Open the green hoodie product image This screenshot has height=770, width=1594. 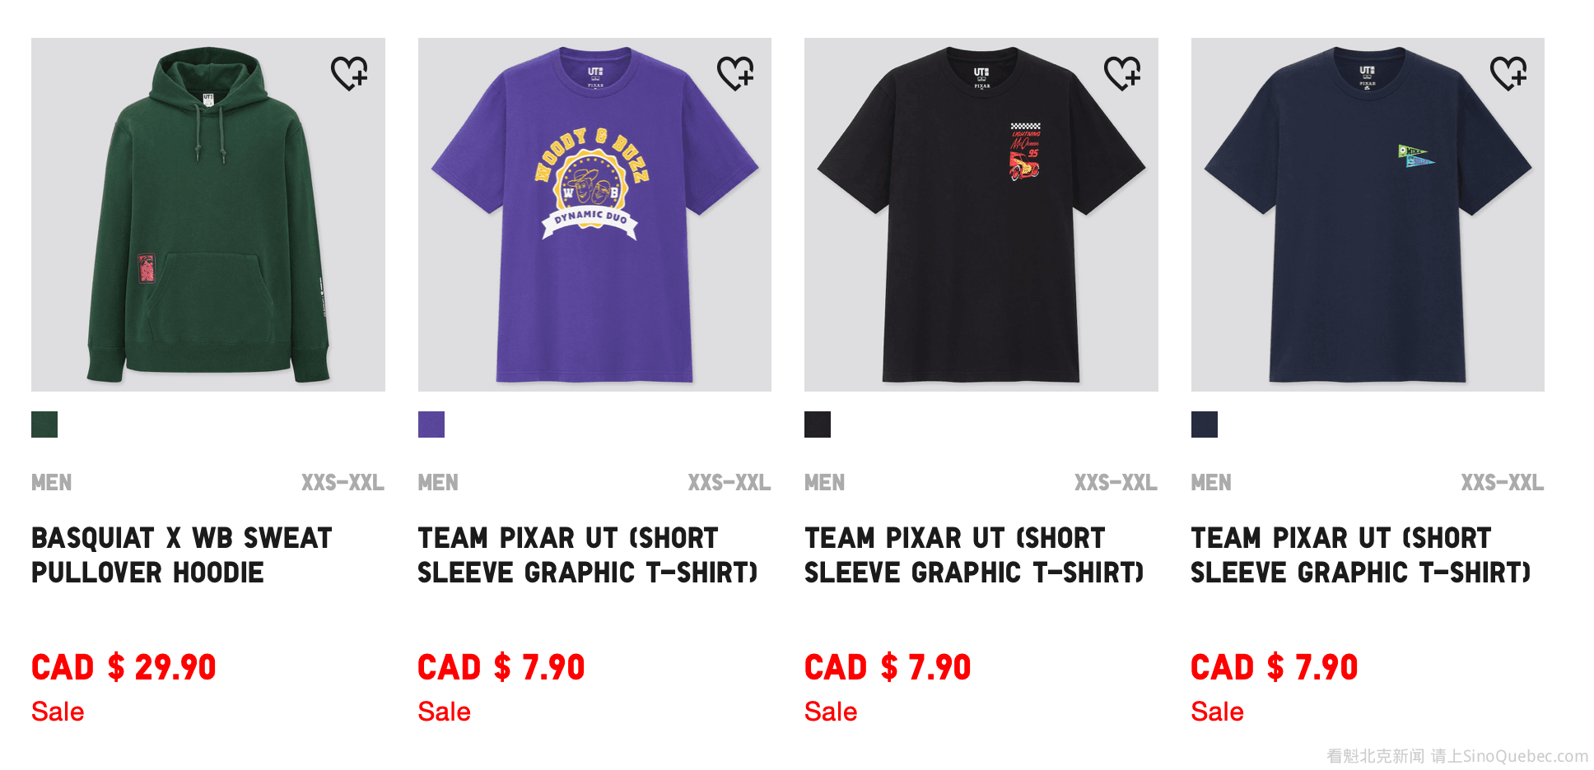pyautogui.click(x=208, y=215)
